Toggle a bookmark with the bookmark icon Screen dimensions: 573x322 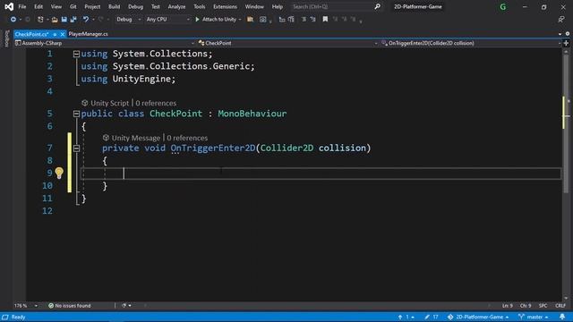pyautogui.click(x=325, y=20)
